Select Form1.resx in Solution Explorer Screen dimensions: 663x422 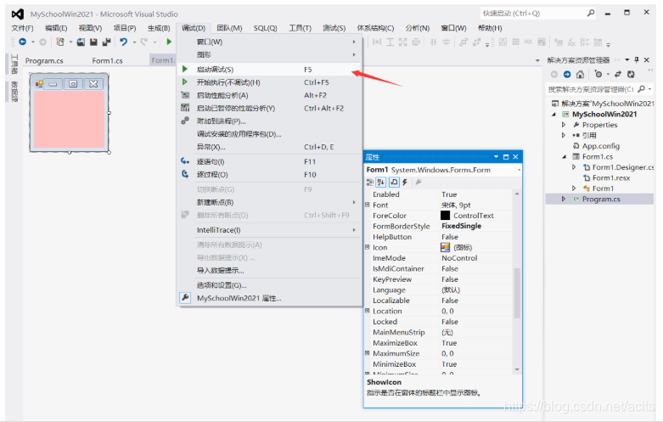coord(611,177)
